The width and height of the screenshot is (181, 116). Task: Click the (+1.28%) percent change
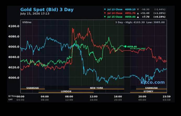pyautogui.click(x=160, y=13)
